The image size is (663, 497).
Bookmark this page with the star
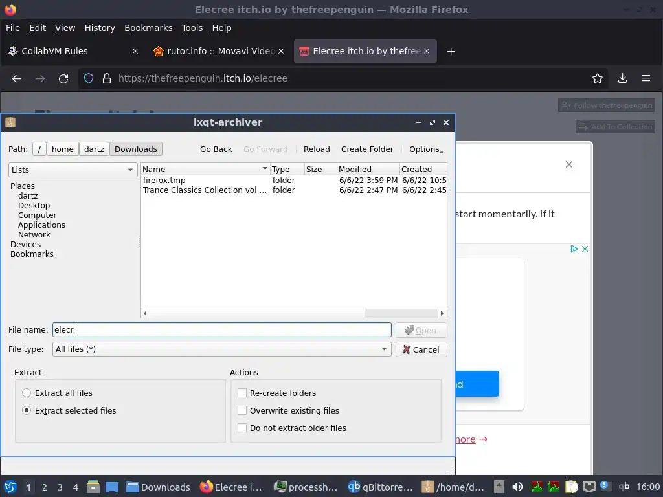point(598,78)
